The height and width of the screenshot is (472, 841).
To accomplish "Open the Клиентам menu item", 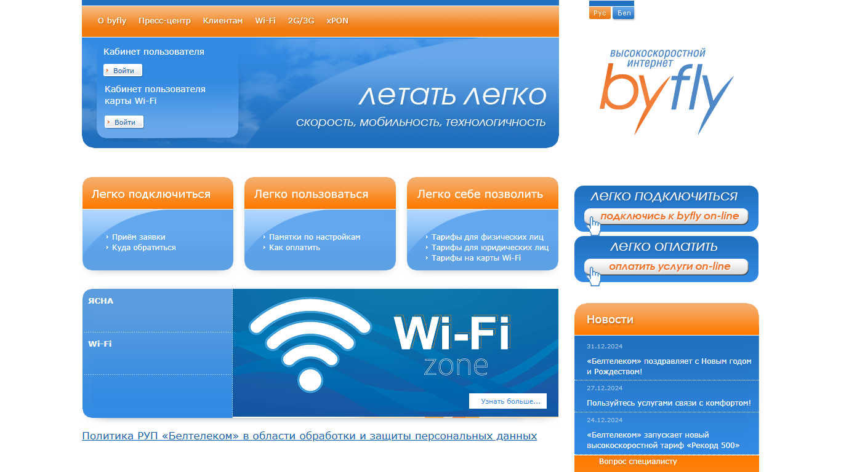I will point(223,20).
